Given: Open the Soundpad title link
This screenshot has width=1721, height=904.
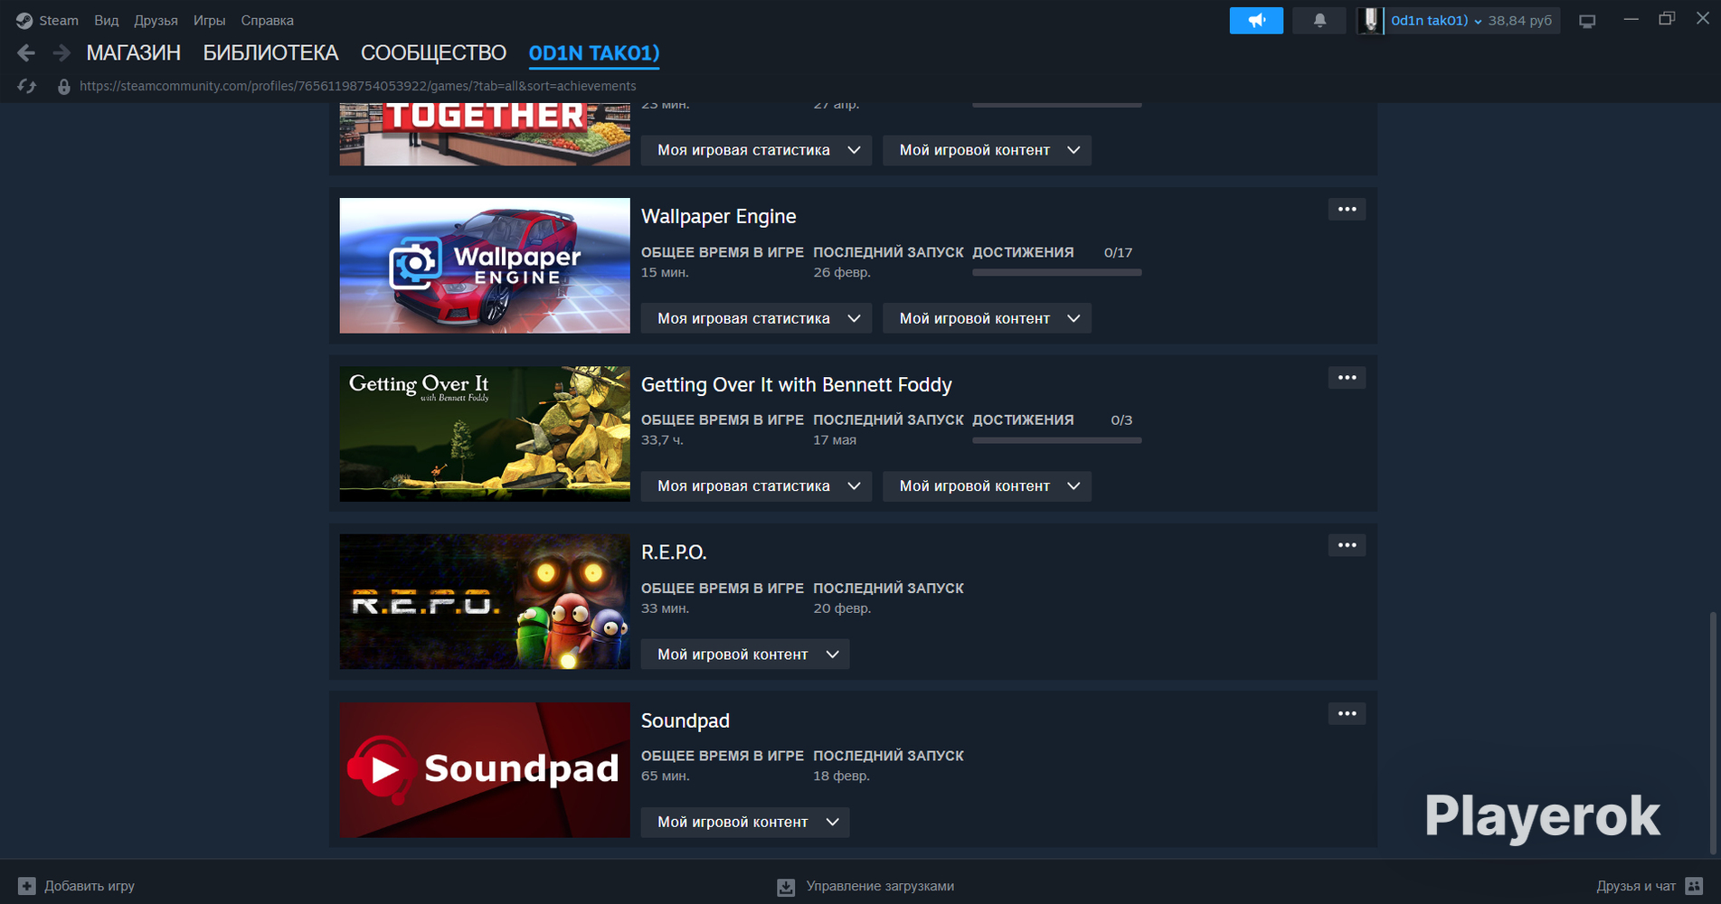Looking at the screenshot, I should pyautogui.click(x=686, y=720).
